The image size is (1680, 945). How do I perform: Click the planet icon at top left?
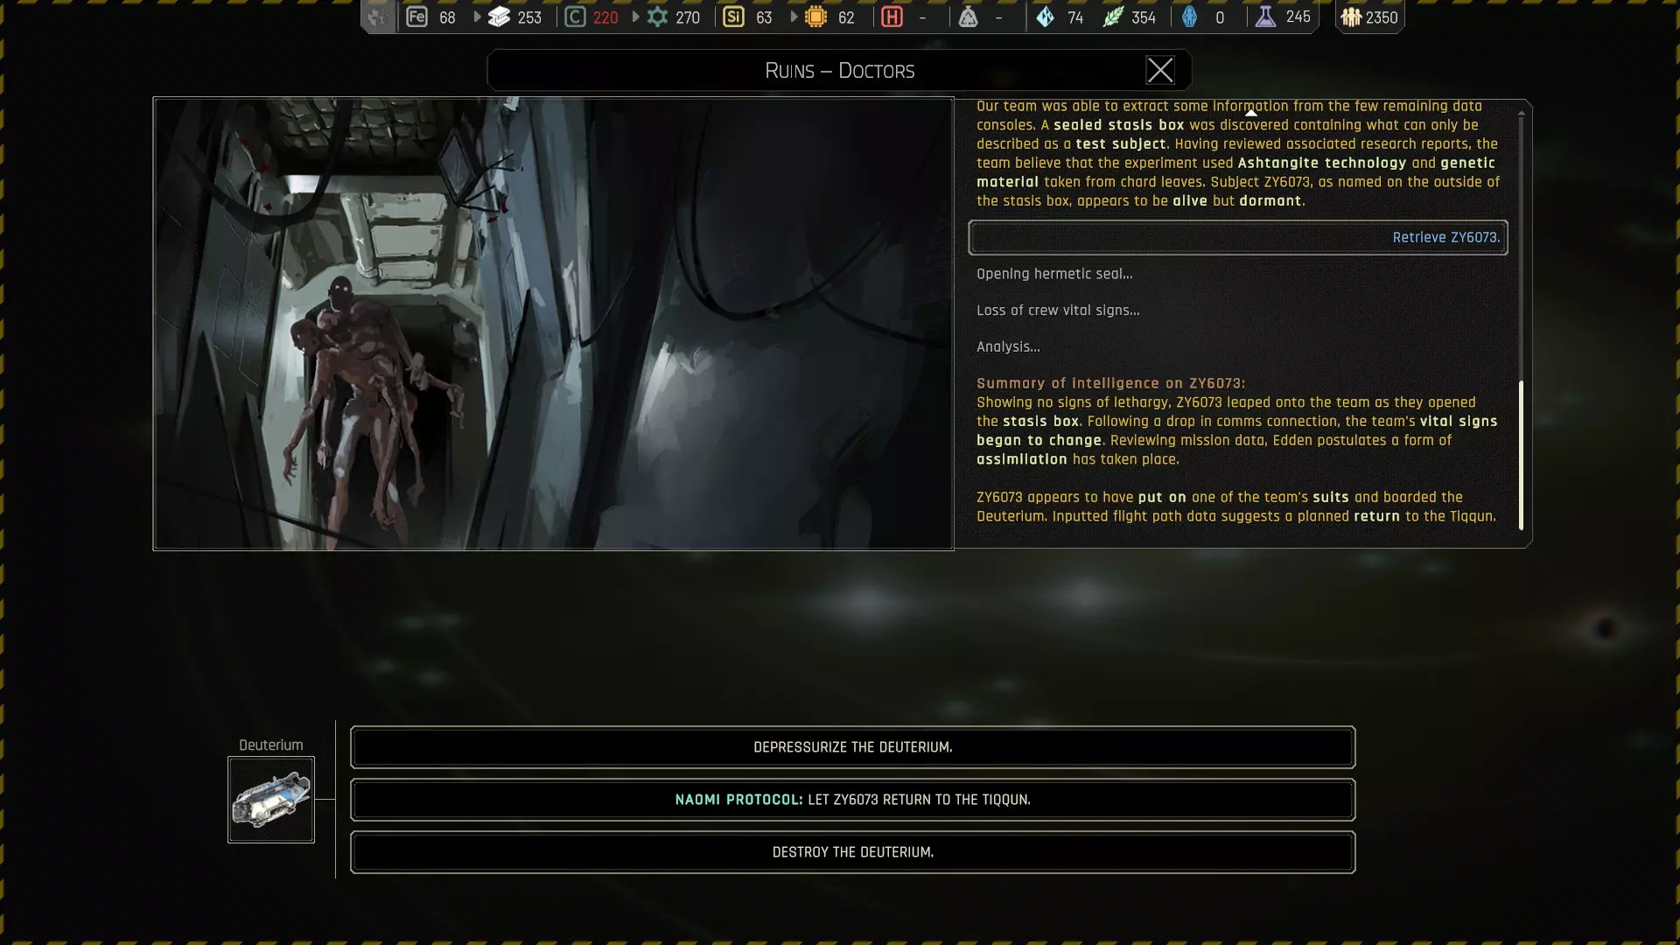377,17
